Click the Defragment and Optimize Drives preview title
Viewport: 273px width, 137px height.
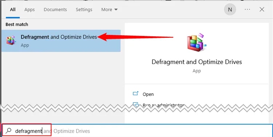[197, 62]
